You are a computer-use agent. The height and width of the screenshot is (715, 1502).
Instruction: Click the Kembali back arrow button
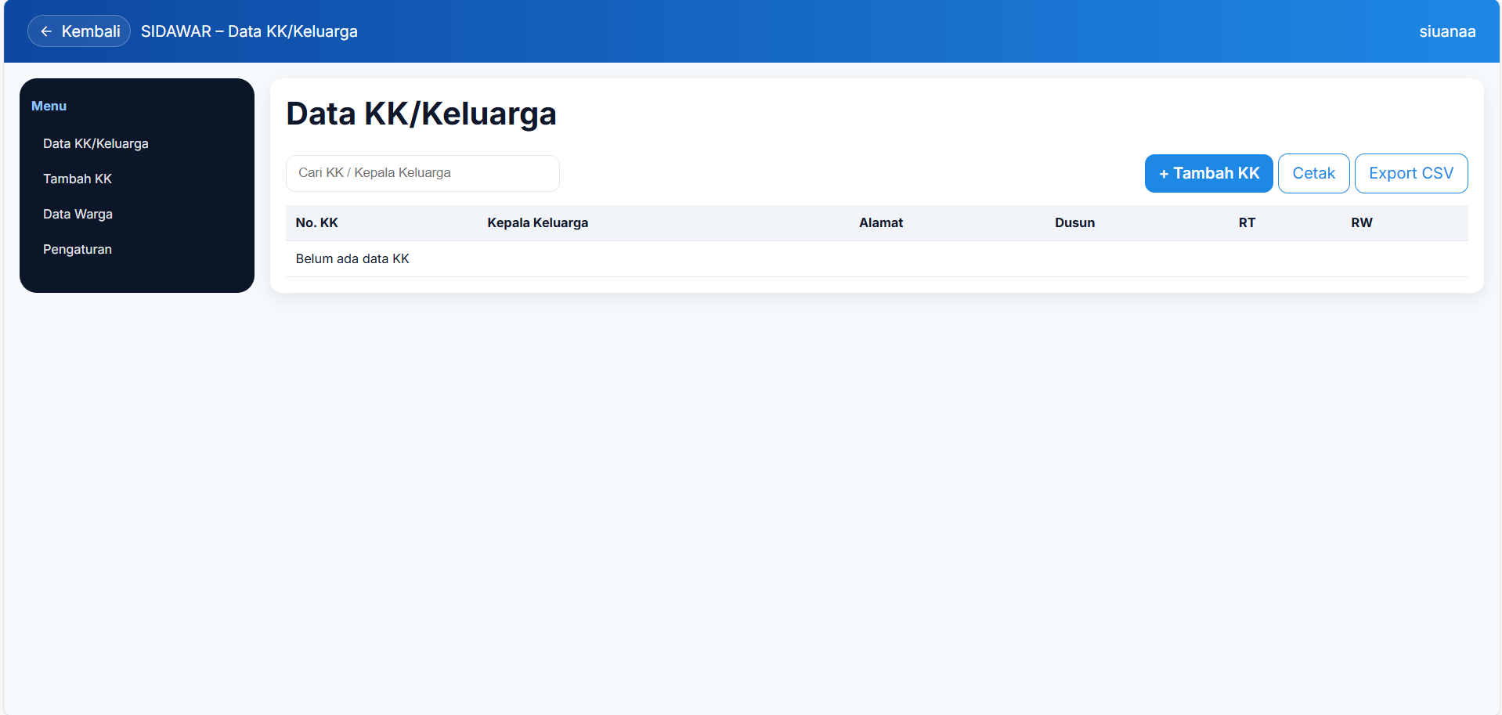[x=79, y=31]
